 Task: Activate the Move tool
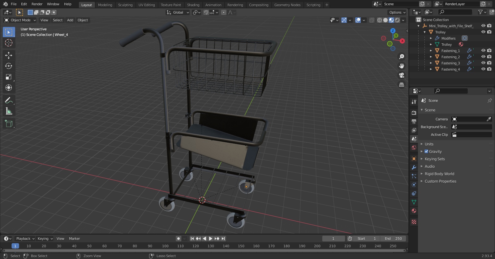pos(9,55)
